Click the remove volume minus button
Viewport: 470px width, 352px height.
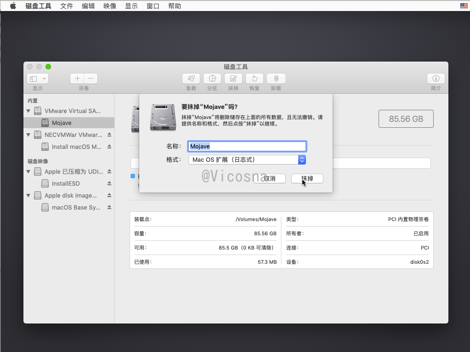click(91, 79)
